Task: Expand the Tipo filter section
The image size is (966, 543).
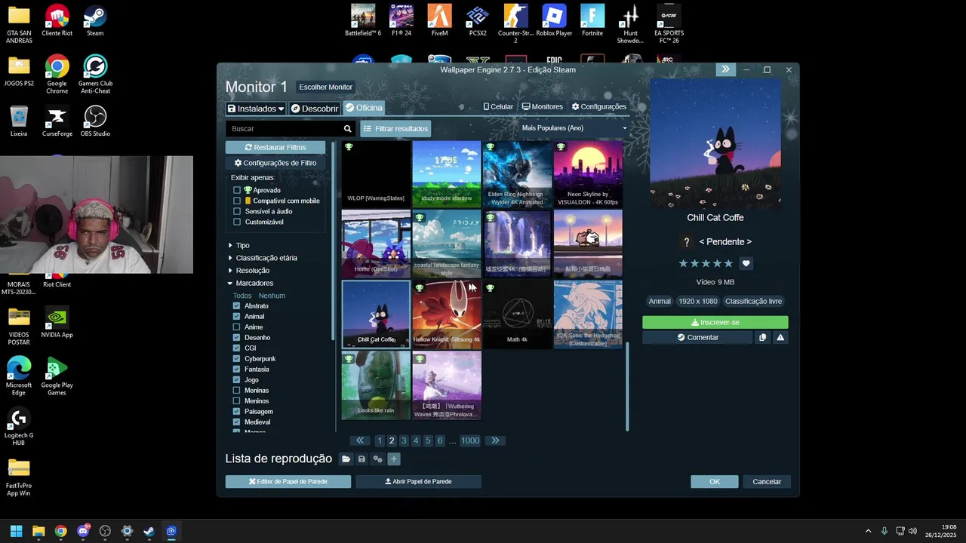Action: [x=238, y=245]
